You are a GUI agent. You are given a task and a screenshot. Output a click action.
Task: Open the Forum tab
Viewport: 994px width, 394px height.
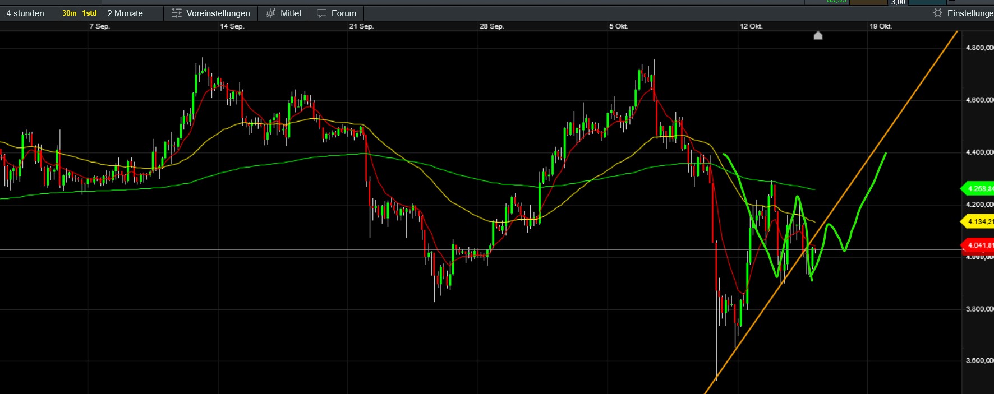click(343, 13)
